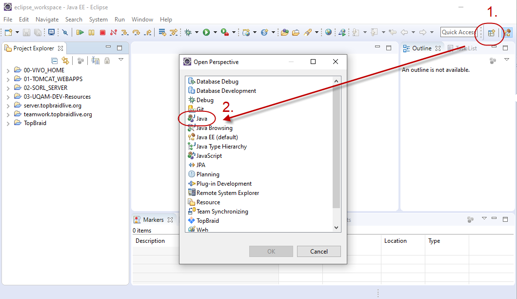The height and width of the screenshot is (299, 517).
Task: Select Java Type Hierarchy perspective
Action: tap(221, 147)
